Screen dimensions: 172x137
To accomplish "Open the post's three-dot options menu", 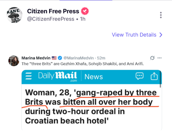I will tap(161, 15).
